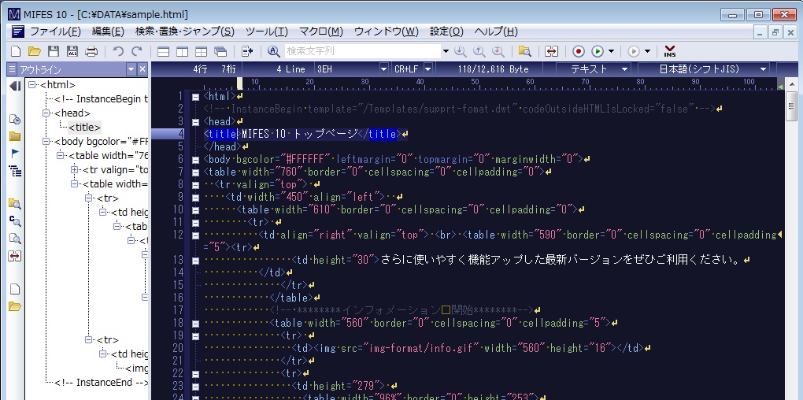Viewport: 803px width, 400px height.
Task: Fold line 6 <body> in the editor
Action: (195, 159)
